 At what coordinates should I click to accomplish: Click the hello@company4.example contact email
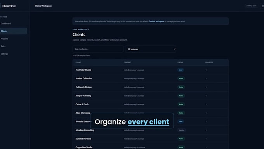coord(134,96)
